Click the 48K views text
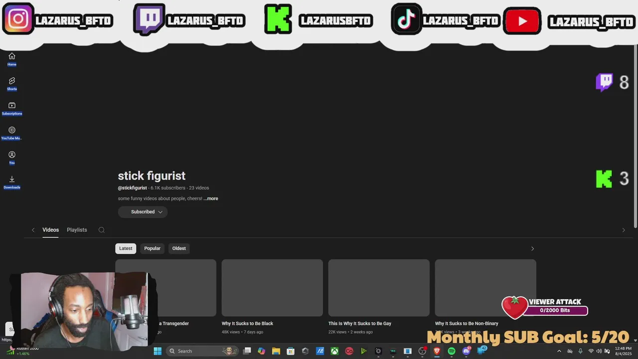 point(232,332)
